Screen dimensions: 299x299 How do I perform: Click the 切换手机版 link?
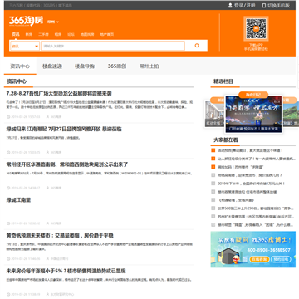click(x=278, y=5)
